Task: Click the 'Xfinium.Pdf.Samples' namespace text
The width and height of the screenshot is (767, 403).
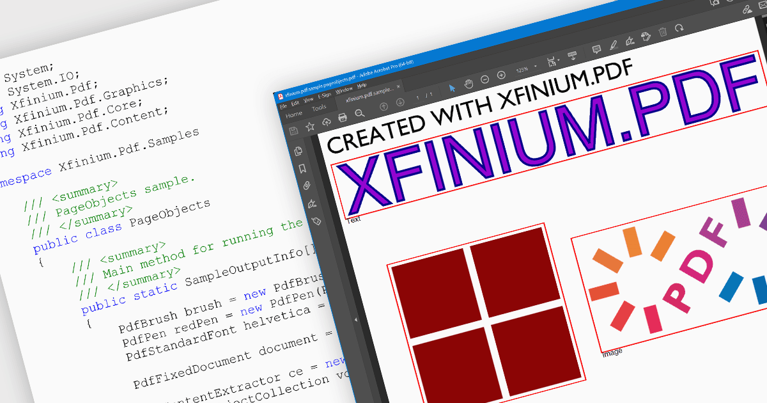Action: (x=129, y=152)
